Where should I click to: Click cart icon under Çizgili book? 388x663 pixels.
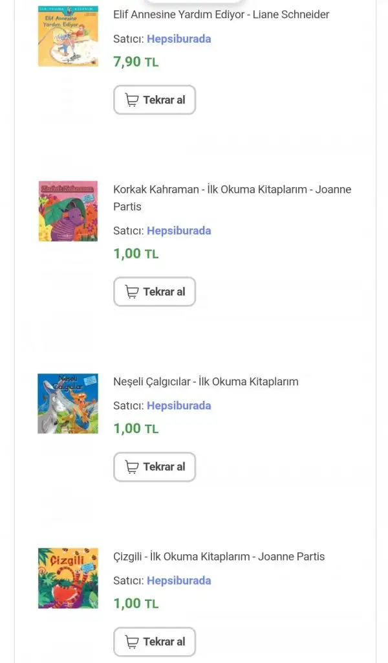[132, 642]
